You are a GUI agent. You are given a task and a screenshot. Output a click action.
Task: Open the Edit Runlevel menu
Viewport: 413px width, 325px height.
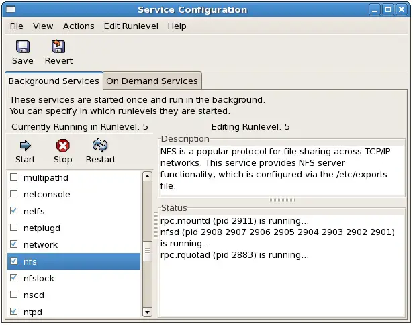[x=132, y=26]
